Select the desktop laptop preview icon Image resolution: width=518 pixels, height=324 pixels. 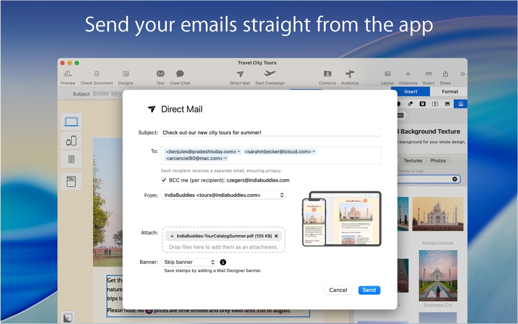[x=71, y=122]
